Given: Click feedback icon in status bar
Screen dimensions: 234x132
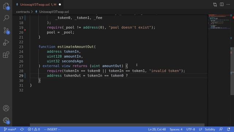Looking at the screenshot, I should coord(221,129).
